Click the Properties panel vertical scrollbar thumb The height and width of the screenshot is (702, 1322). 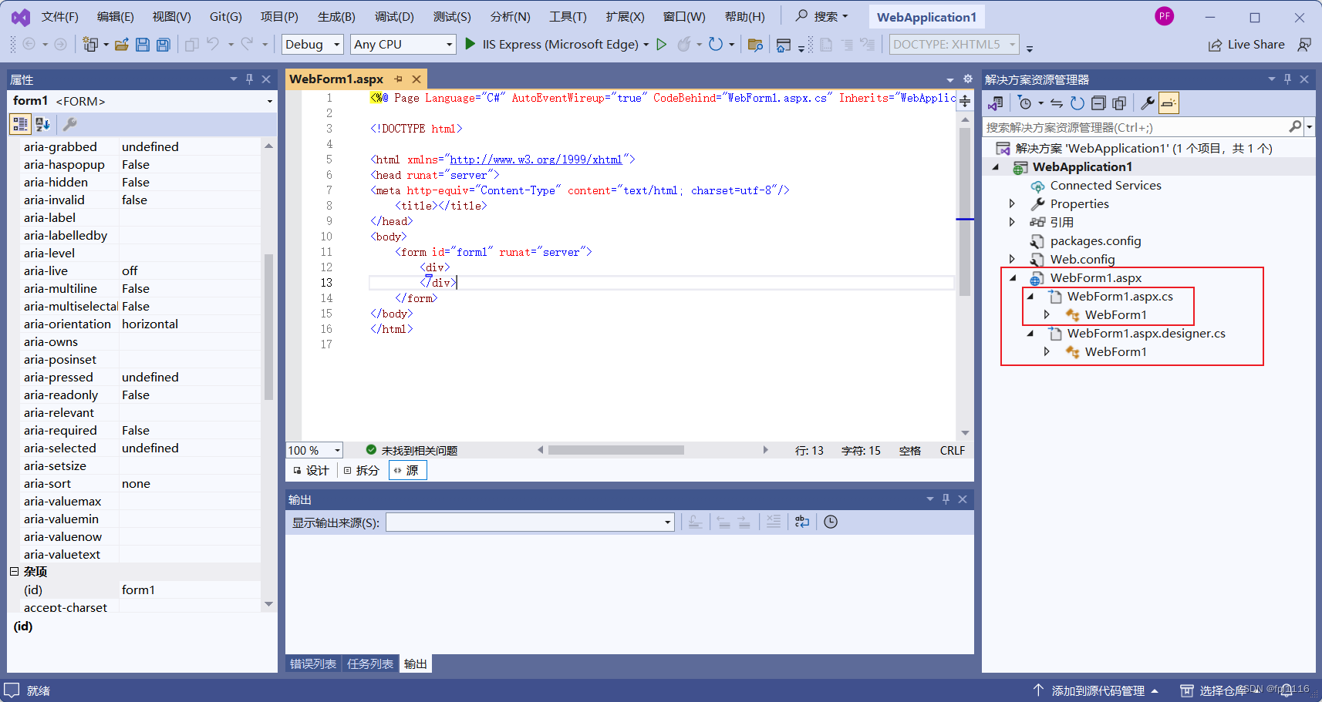click(x=268, y=327)
